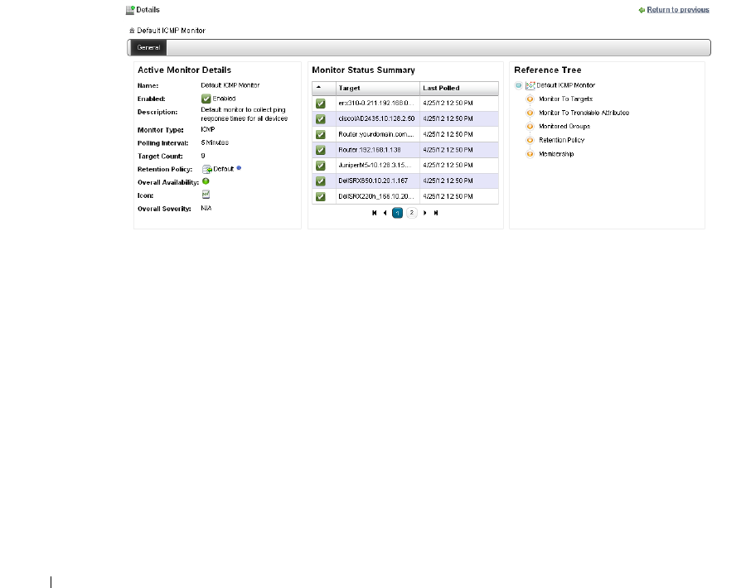Click the green Overall Availability indicator
Image resolution: width=746 pixels, height=588 pixels.
click(x=206, y=181)
